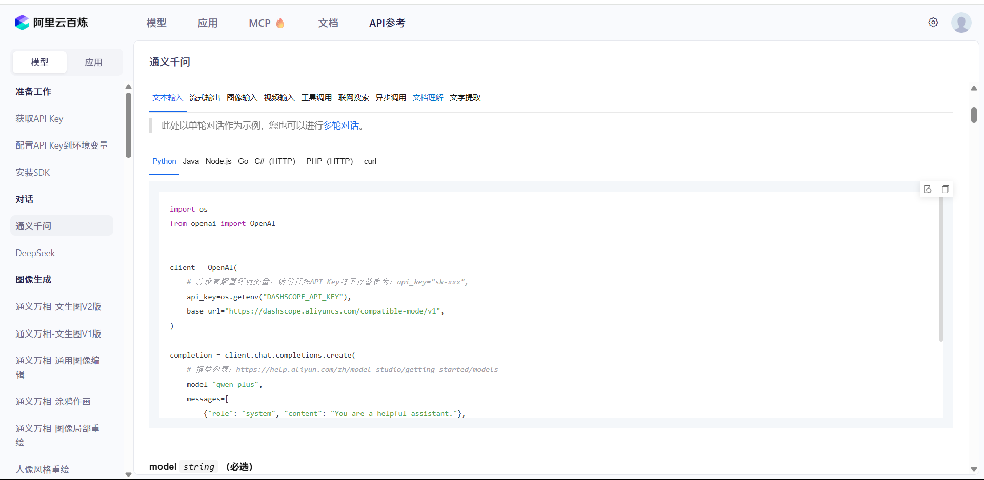The width and height of the screenshot is (984, 480).
Task: Select the Node.js language tab
Action: 218,161
